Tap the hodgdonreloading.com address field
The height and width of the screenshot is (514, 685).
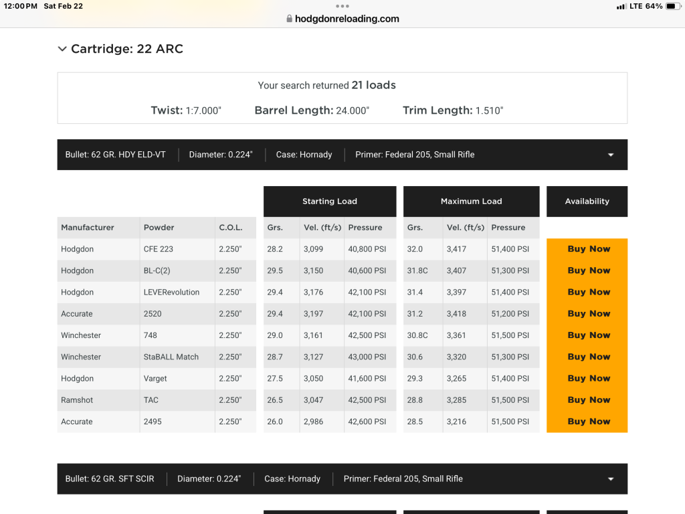coord(347,19)
